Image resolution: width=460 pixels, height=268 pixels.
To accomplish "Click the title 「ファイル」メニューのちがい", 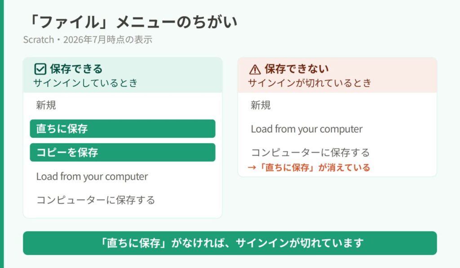I will (x=133, y=22).
